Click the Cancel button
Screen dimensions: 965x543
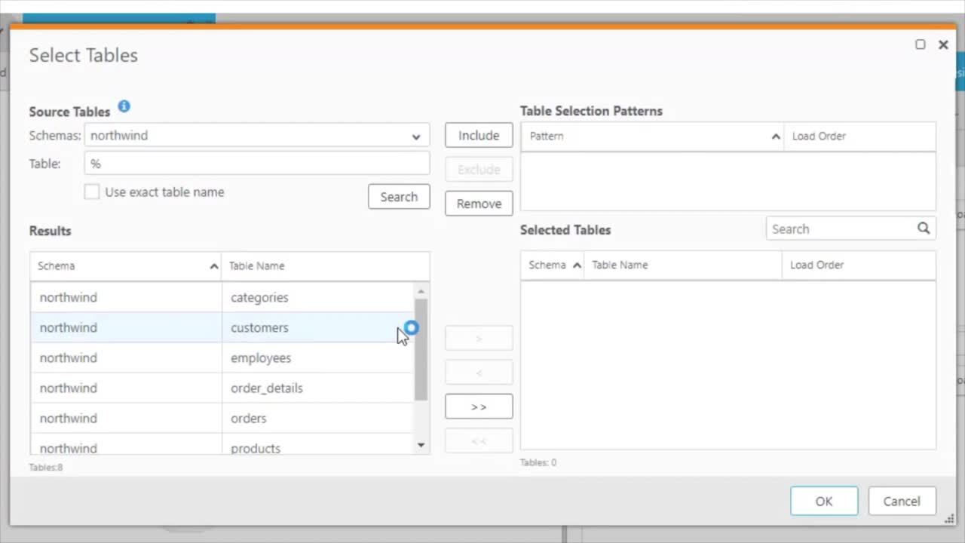[x=902, y=502]
